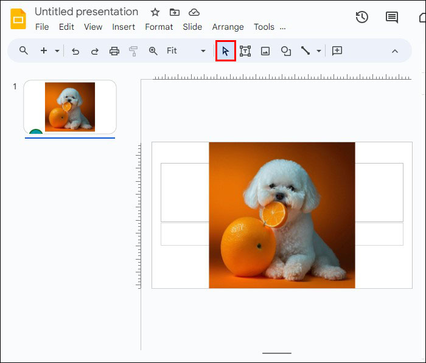Collapse the toolbar with chevron up
This screenshot has height=363, width=426.
(394, 51)
